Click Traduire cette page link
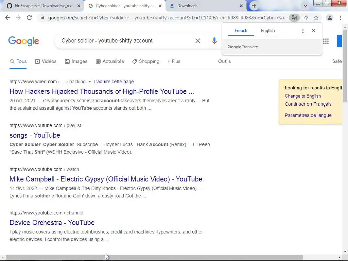 coord(113,82)
